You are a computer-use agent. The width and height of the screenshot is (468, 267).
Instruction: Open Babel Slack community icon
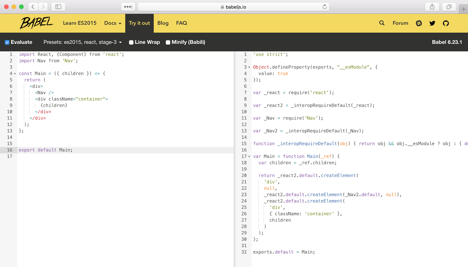[419, 23]
